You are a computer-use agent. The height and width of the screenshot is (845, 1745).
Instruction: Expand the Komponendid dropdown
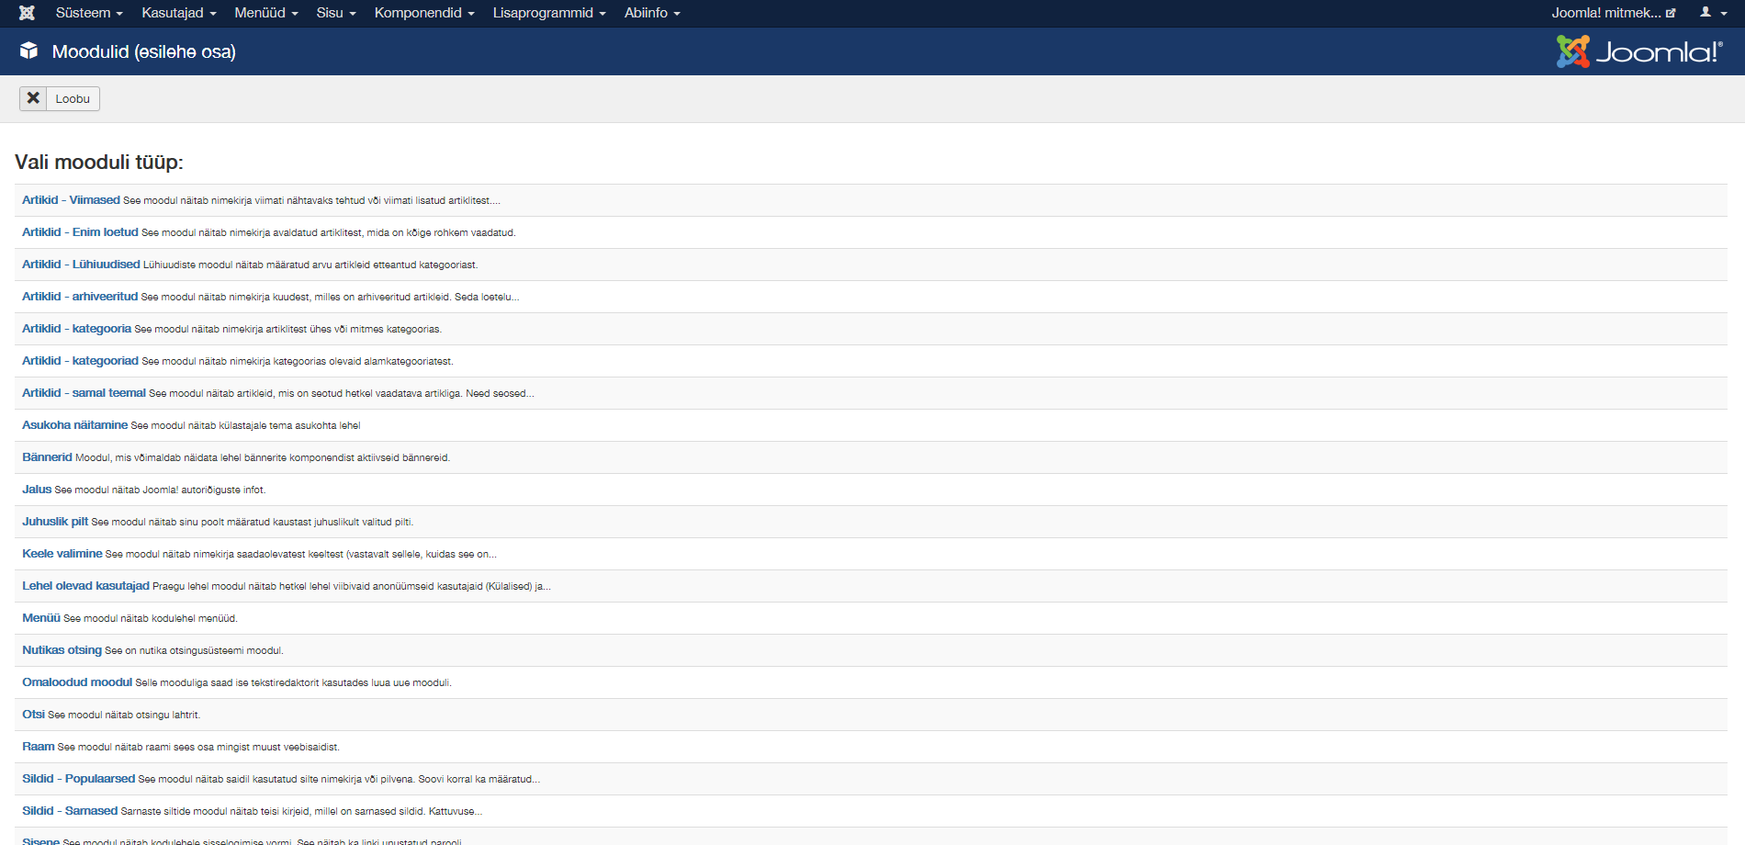[x=424, y=13]
